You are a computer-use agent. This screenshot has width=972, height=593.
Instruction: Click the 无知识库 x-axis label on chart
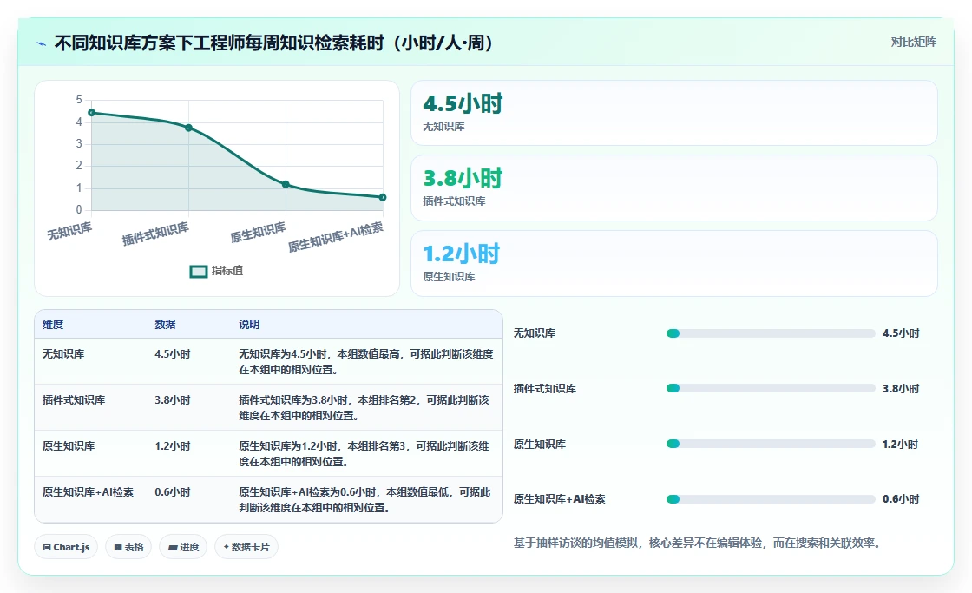click(x=69, y=231)
